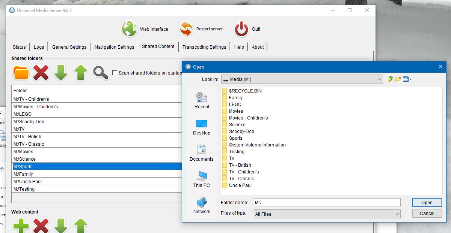This screenshot has height=233, width=451.
Task: Open view menu icon in Open dialog
Action: 407,79
